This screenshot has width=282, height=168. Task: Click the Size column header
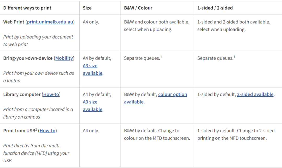(x=87, y=8)
